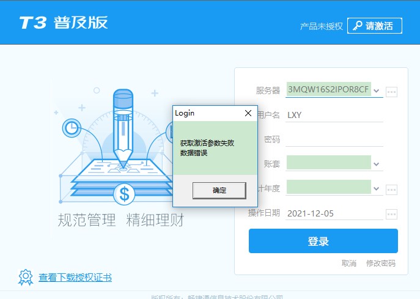Expand the 服务器 dropdown arrow
The width and height of the screenshot is (420, 299).
point(377,91)
